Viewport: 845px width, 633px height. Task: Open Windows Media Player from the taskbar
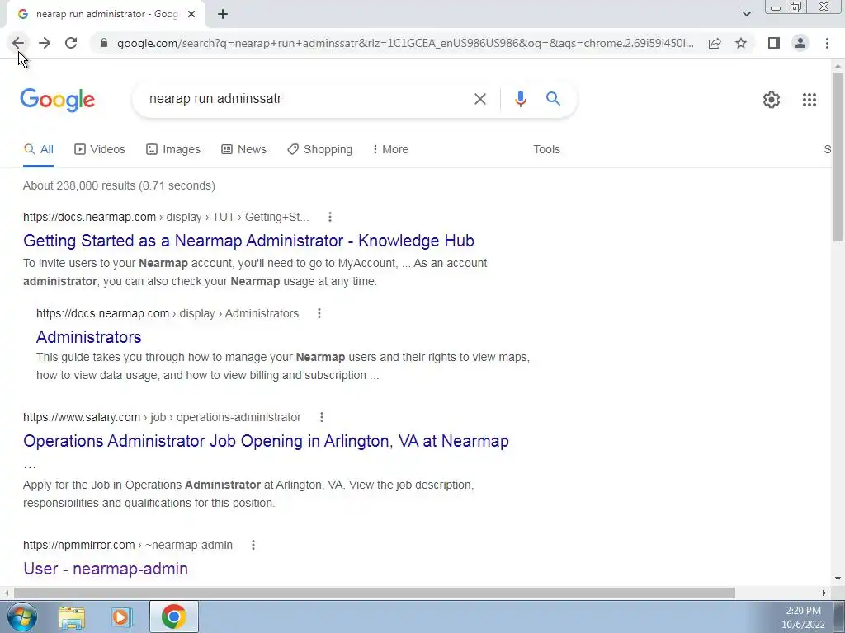[x=122, y=617]
